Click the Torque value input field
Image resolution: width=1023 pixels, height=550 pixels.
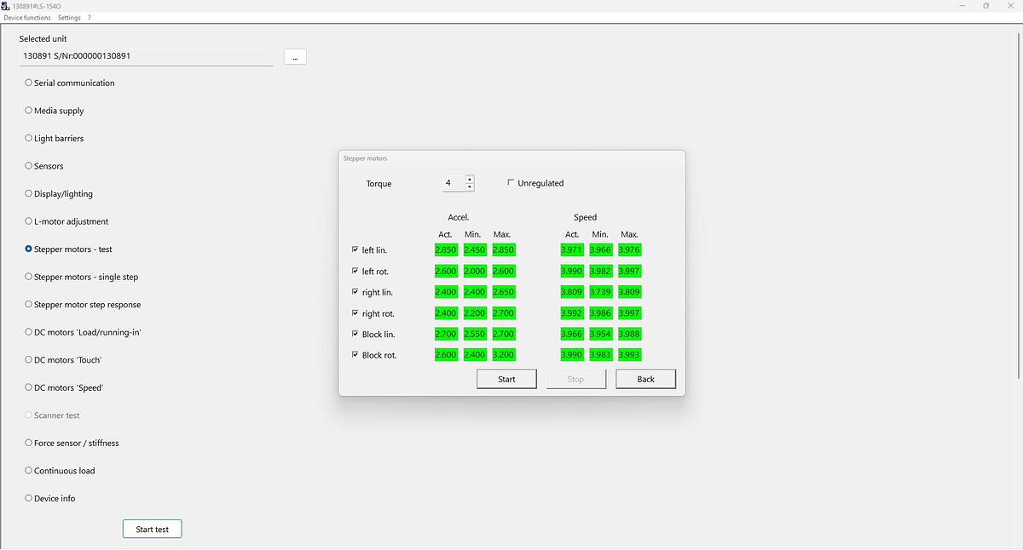point(453,183)
